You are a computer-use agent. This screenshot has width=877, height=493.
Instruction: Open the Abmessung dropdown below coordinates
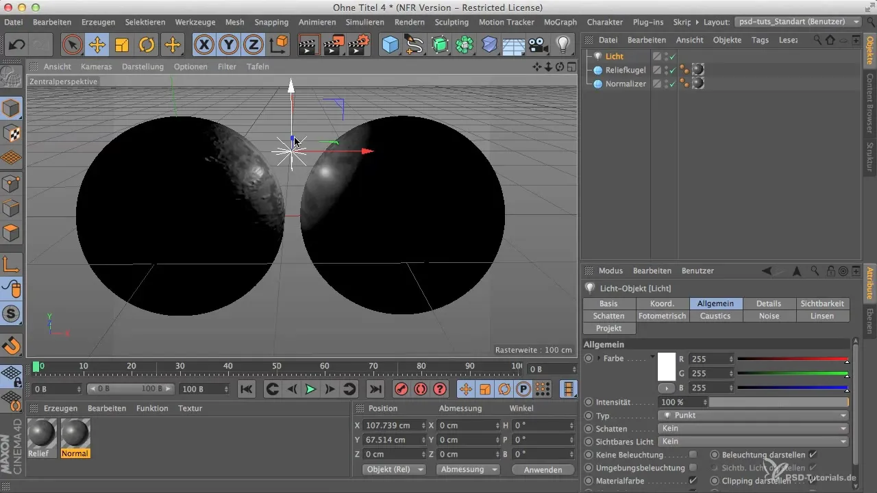point(468,470)
